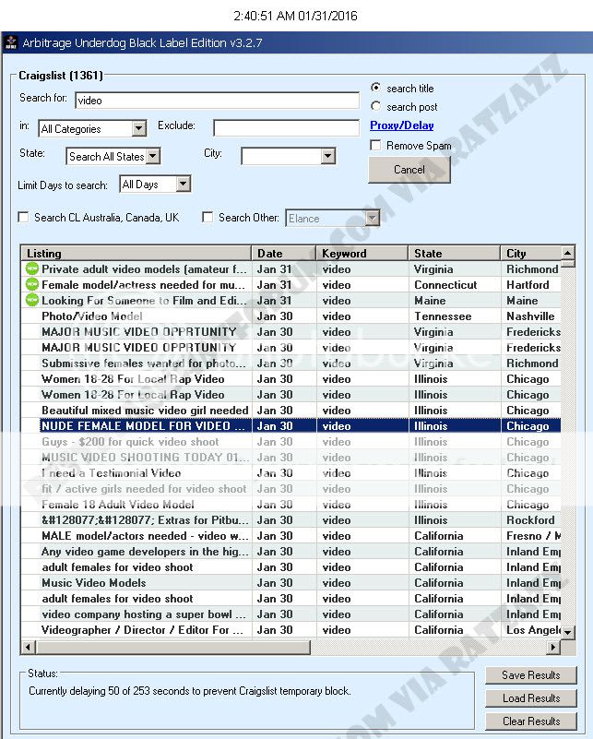Select the Photo/Video Model listing
This screenshot has height=739, width=593.
pos(291,316)
